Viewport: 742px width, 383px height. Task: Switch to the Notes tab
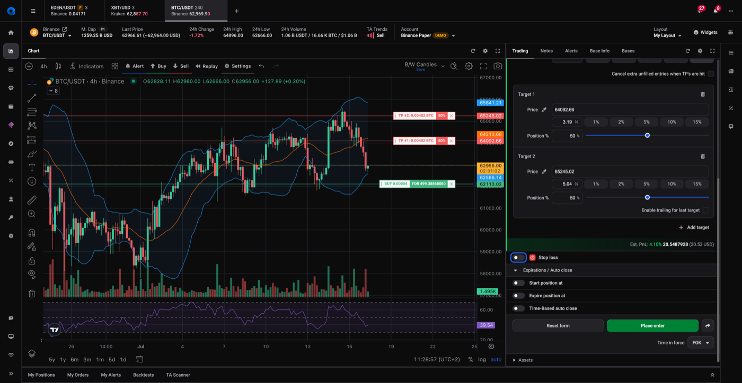tap(546, 51)
